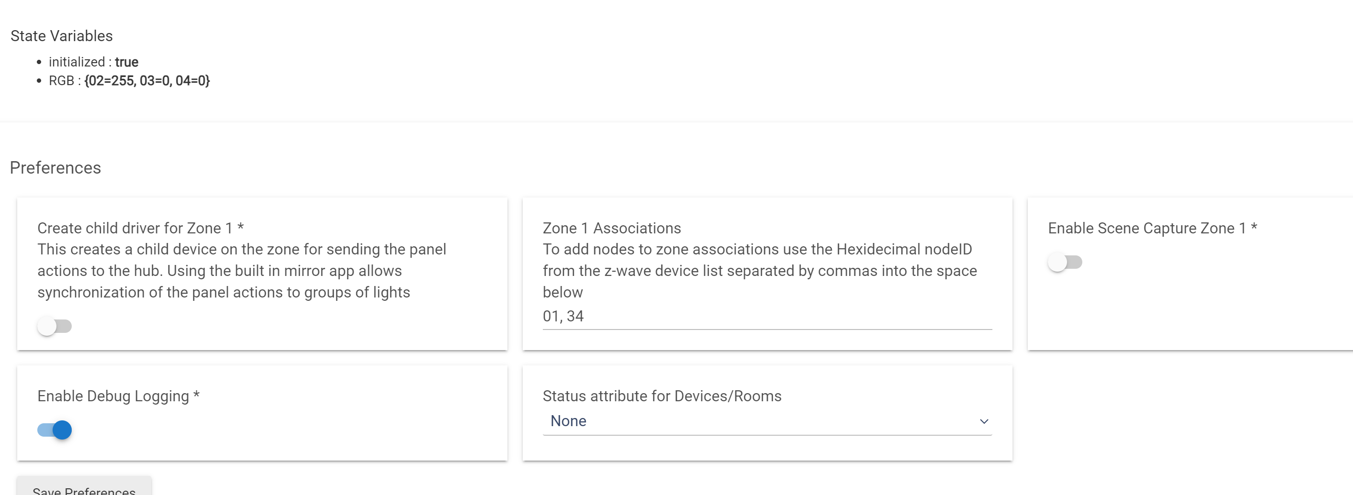Click the child device description paragraph

[x=242, y=271]
